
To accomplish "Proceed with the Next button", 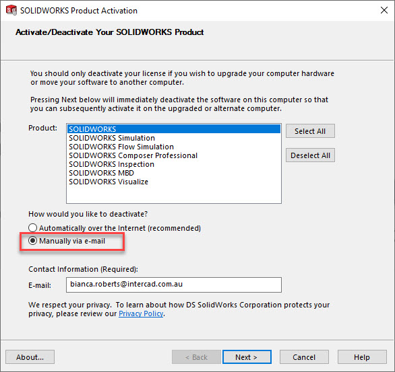I will click(247, 357).
